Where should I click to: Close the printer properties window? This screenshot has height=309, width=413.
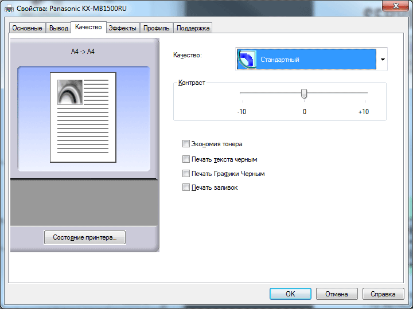396,6
